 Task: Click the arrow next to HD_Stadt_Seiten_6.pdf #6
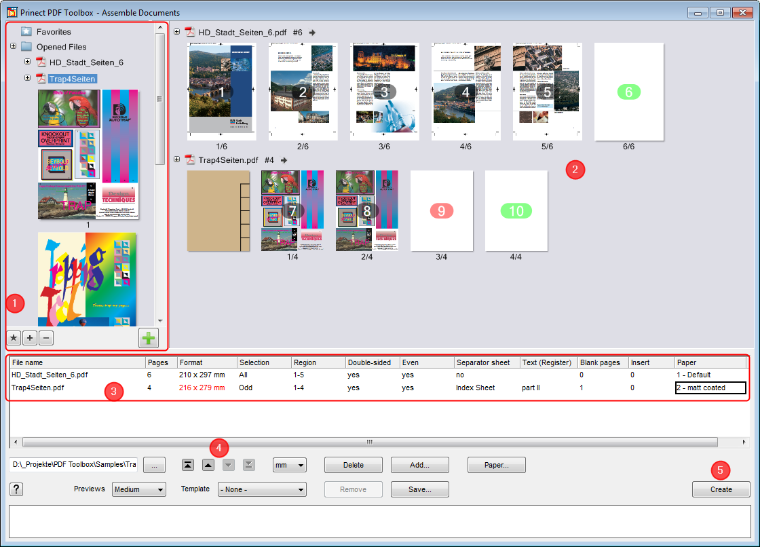(x=312, y=32)
